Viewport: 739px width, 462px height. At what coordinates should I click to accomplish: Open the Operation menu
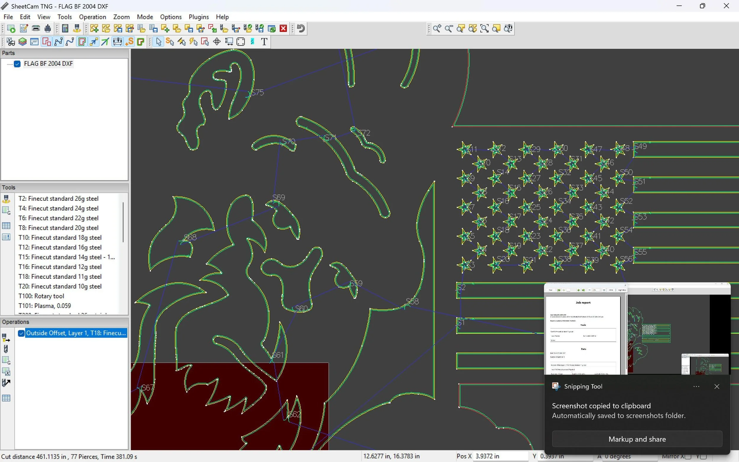point(92,17)
